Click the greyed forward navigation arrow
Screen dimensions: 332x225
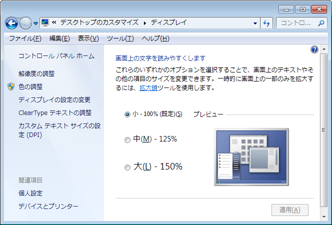[x=25, y=23]
